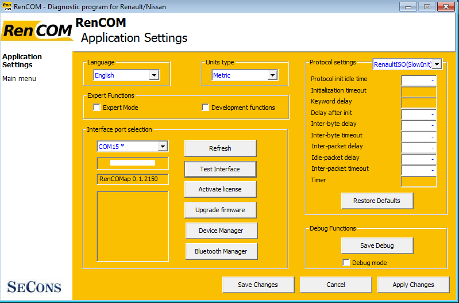Open the Units type dropdown
This screenshot has width=459, height=303.
(x=245, y=75)
